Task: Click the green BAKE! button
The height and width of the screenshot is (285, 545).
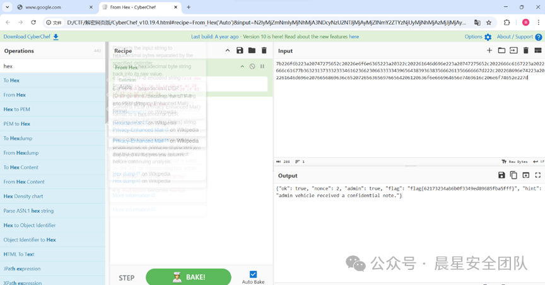Action: pos(187,277)
